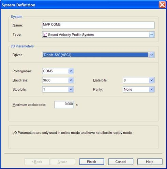Expand the Driver dropdown list
This screenshot has width=167, height=169.
(152, 55)
